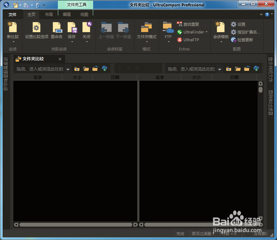The width and height of the screenshot is (277, 240).
Task: Click right pane folder icon with back arrow
Action: [x=247, y=68]
